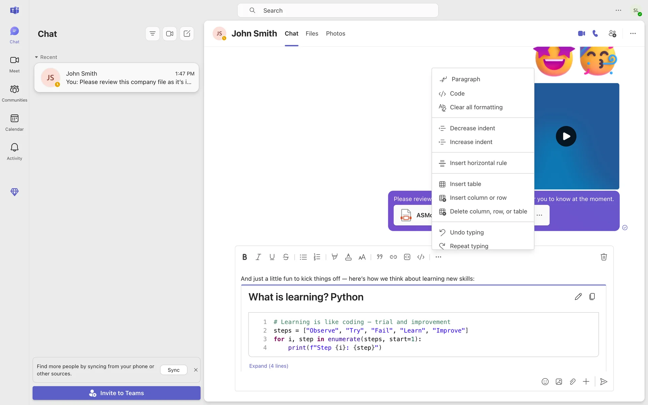Click the insert link icon
Screen dimensions: 648x405
pyautogui.click(x=393, y=257)
